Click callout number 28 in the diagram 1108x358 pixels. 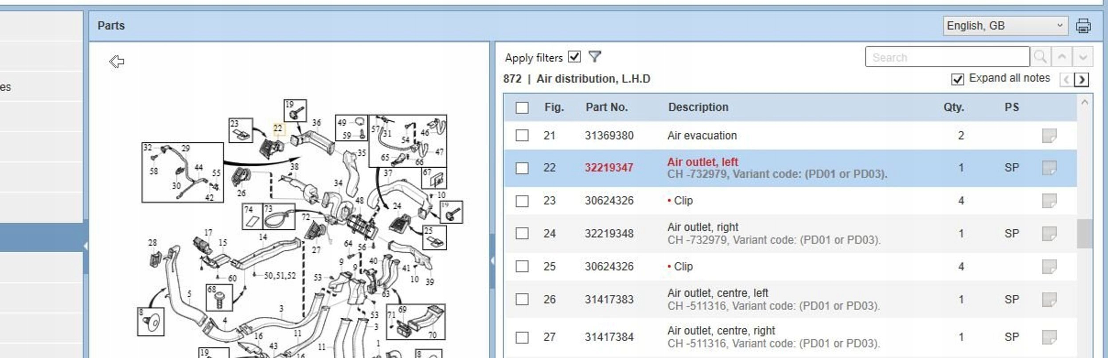click(x=152, y=243)
